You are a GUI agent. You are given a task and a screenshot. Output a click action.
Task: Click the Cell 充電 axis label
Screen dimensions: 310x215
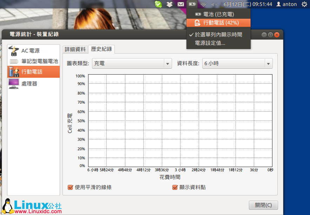(x=70, y=123)
